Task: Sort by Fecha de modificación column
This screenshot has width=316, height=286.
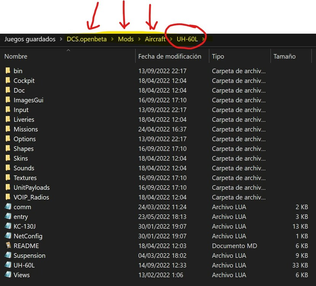Action: coord(170,56)
